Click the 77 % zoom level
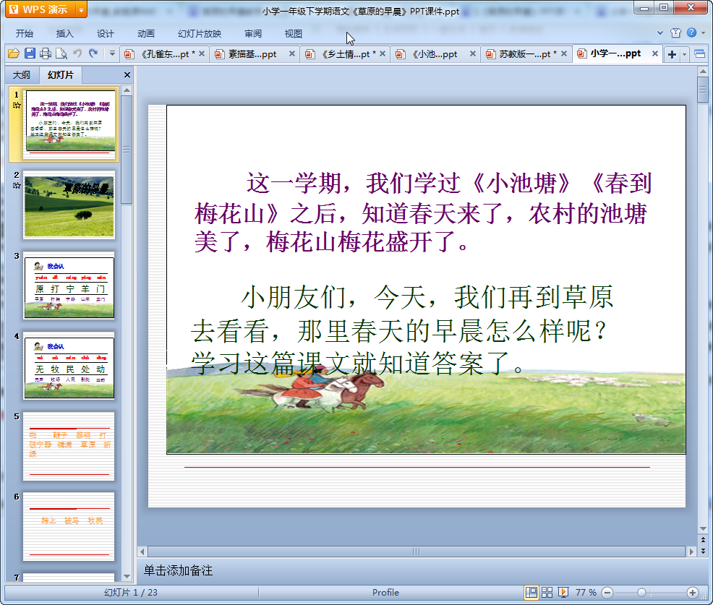 coord(586,592)
